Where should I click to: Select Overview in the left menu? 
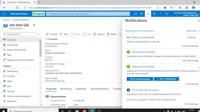click(x=20, y=40)
